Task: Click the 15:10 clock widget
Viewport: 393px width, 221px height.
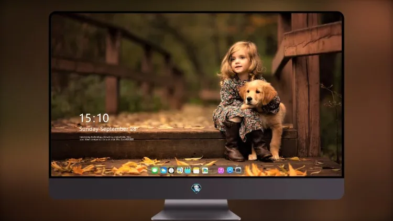Action: [x=94, y=118]
